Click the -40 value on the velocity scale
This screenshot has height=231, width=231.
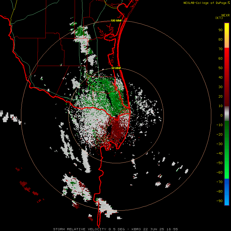[x=219, y=153]
